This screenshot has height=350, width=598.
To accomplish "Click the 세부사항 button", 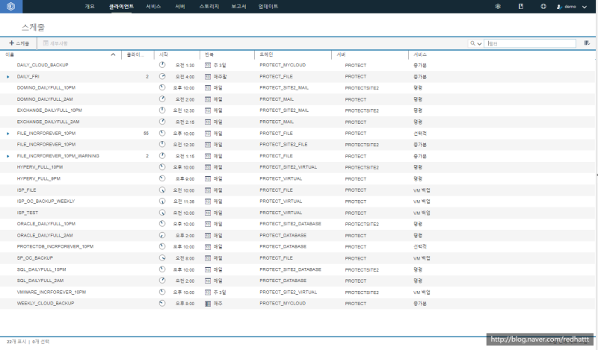I will (55, 43).
